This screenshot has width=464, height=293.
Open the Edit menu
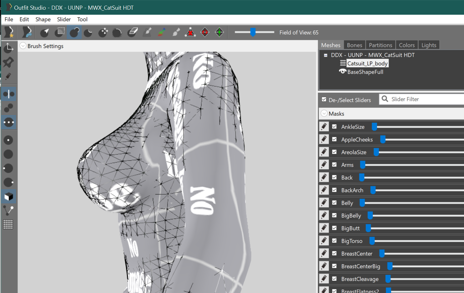24,19
